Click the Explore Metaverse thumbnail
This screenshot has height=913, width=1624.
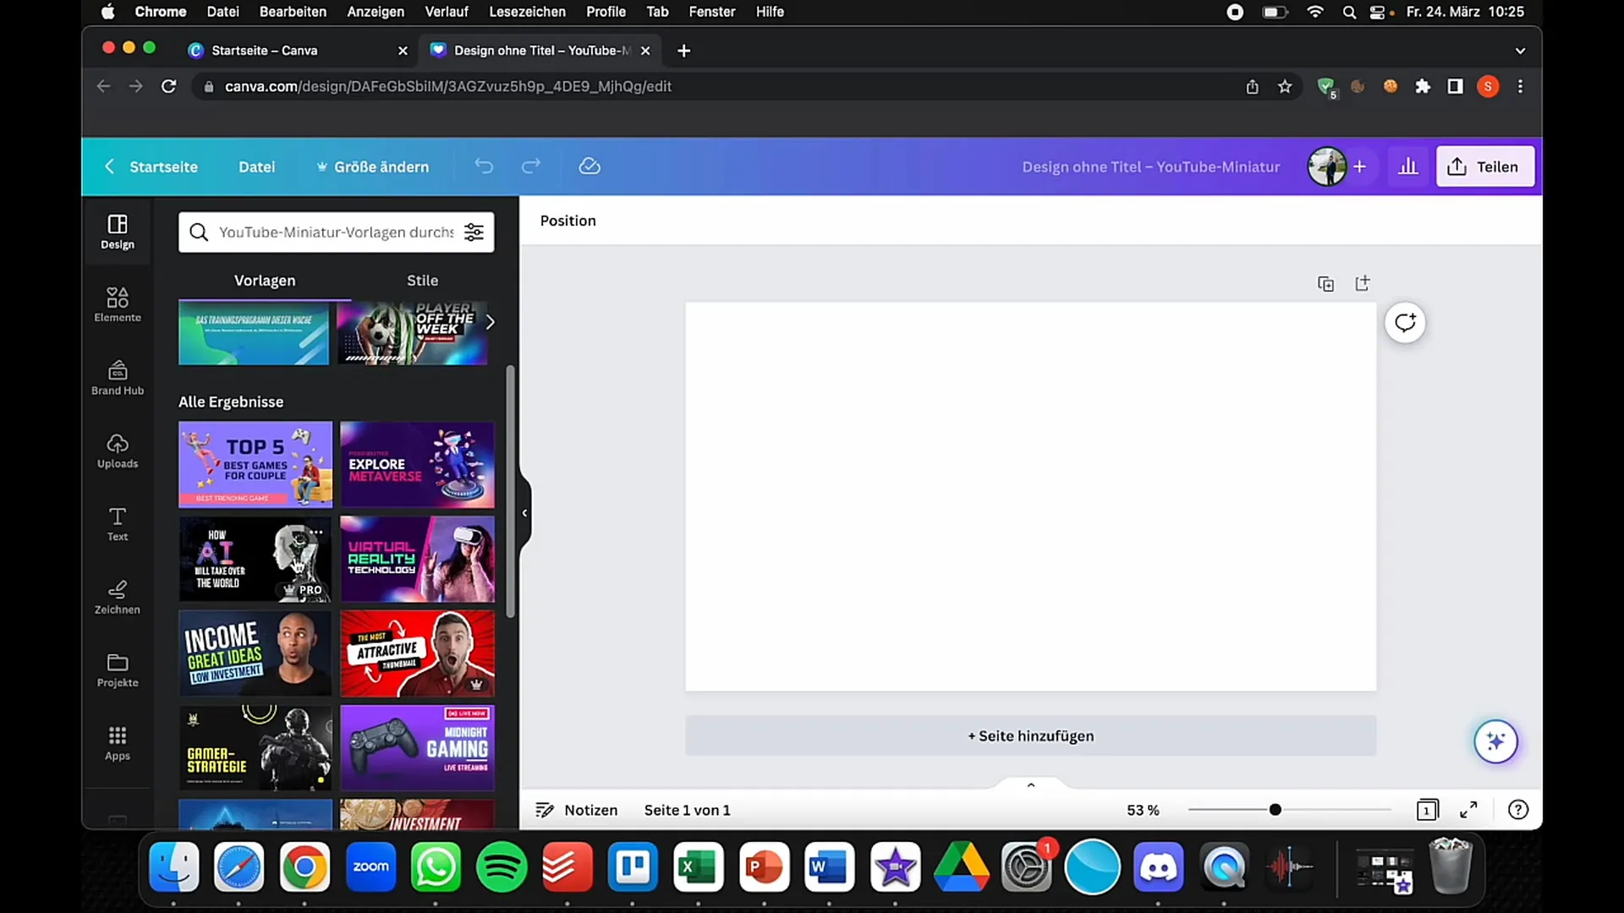tap(416, 462)
